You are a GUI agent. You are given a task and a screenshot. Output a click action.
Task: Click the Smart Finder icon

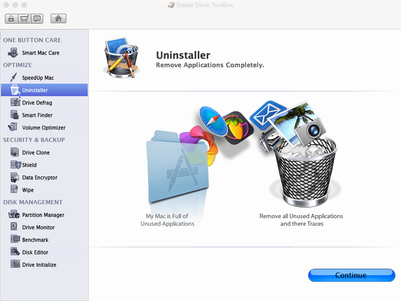15,115
